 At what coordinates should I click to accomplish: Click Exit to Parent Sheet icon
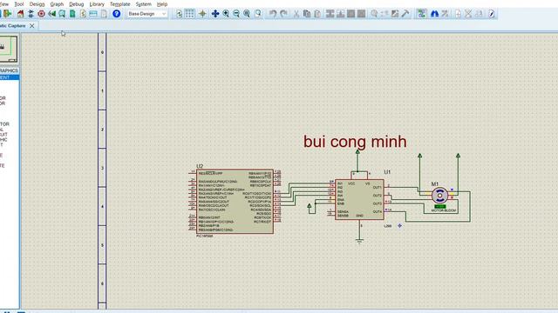(x=479, y=14)
